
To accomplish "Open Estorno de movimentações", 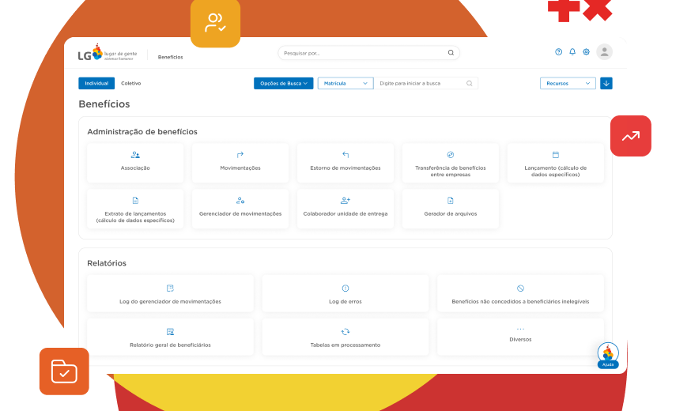I will point(345,163).
